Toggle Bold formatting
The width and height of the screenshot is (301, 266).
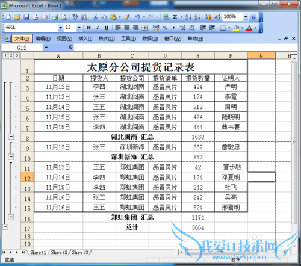tap(88, 28)
